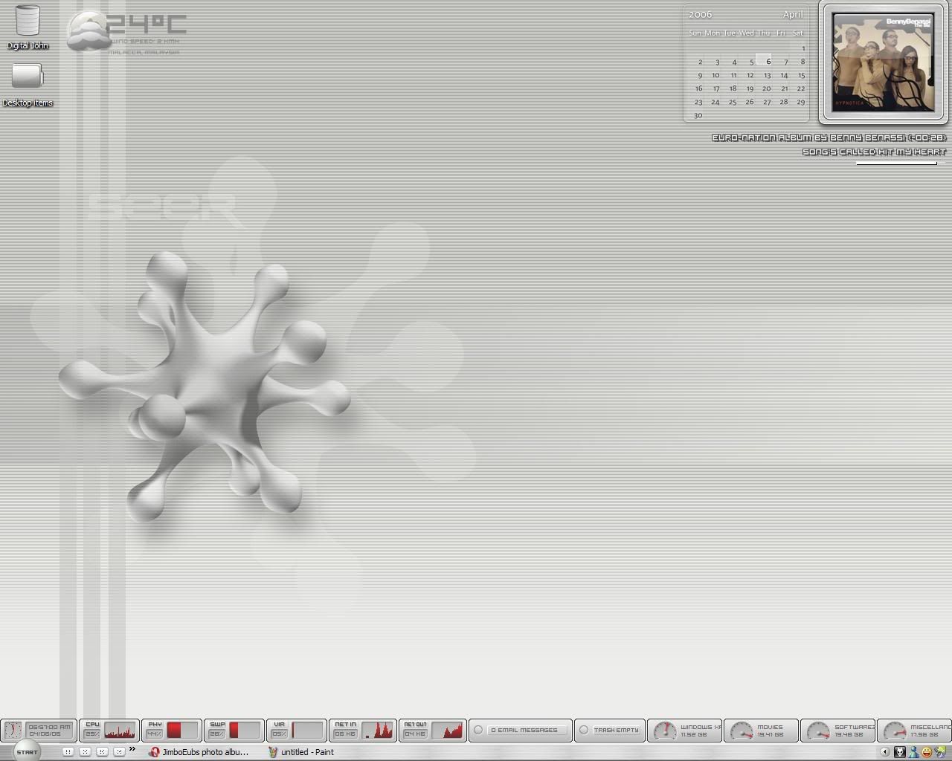Click the third quick launch icon
Image resolution: width=952 pixels, height=761 pixels.
pos(102,752)
